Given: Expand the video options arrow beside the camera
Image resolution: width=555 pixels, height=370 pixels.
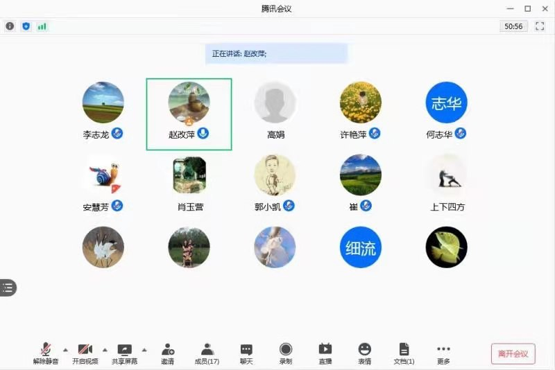Looking at the screenshot, I should 105,349.
